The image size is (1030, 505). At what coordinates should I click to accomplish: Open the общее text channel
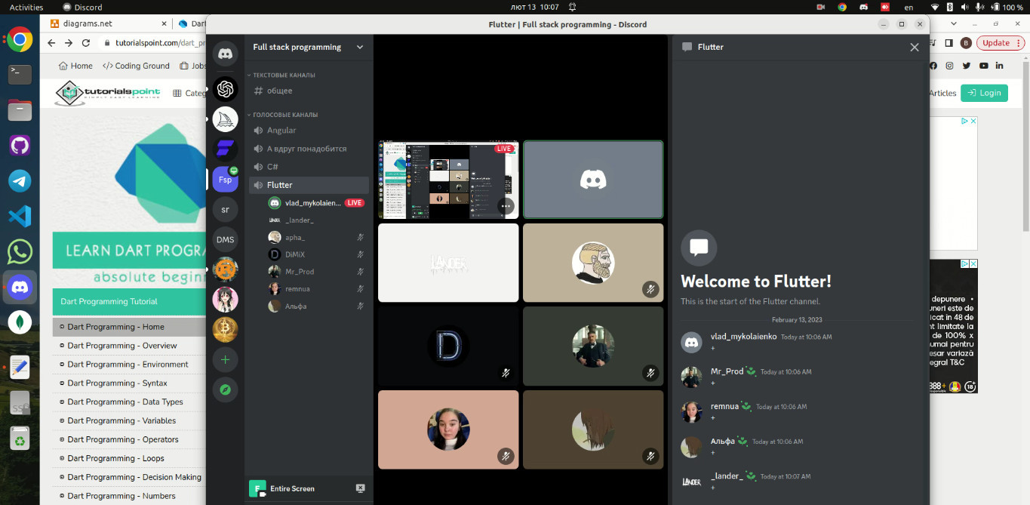coord(309,91)
